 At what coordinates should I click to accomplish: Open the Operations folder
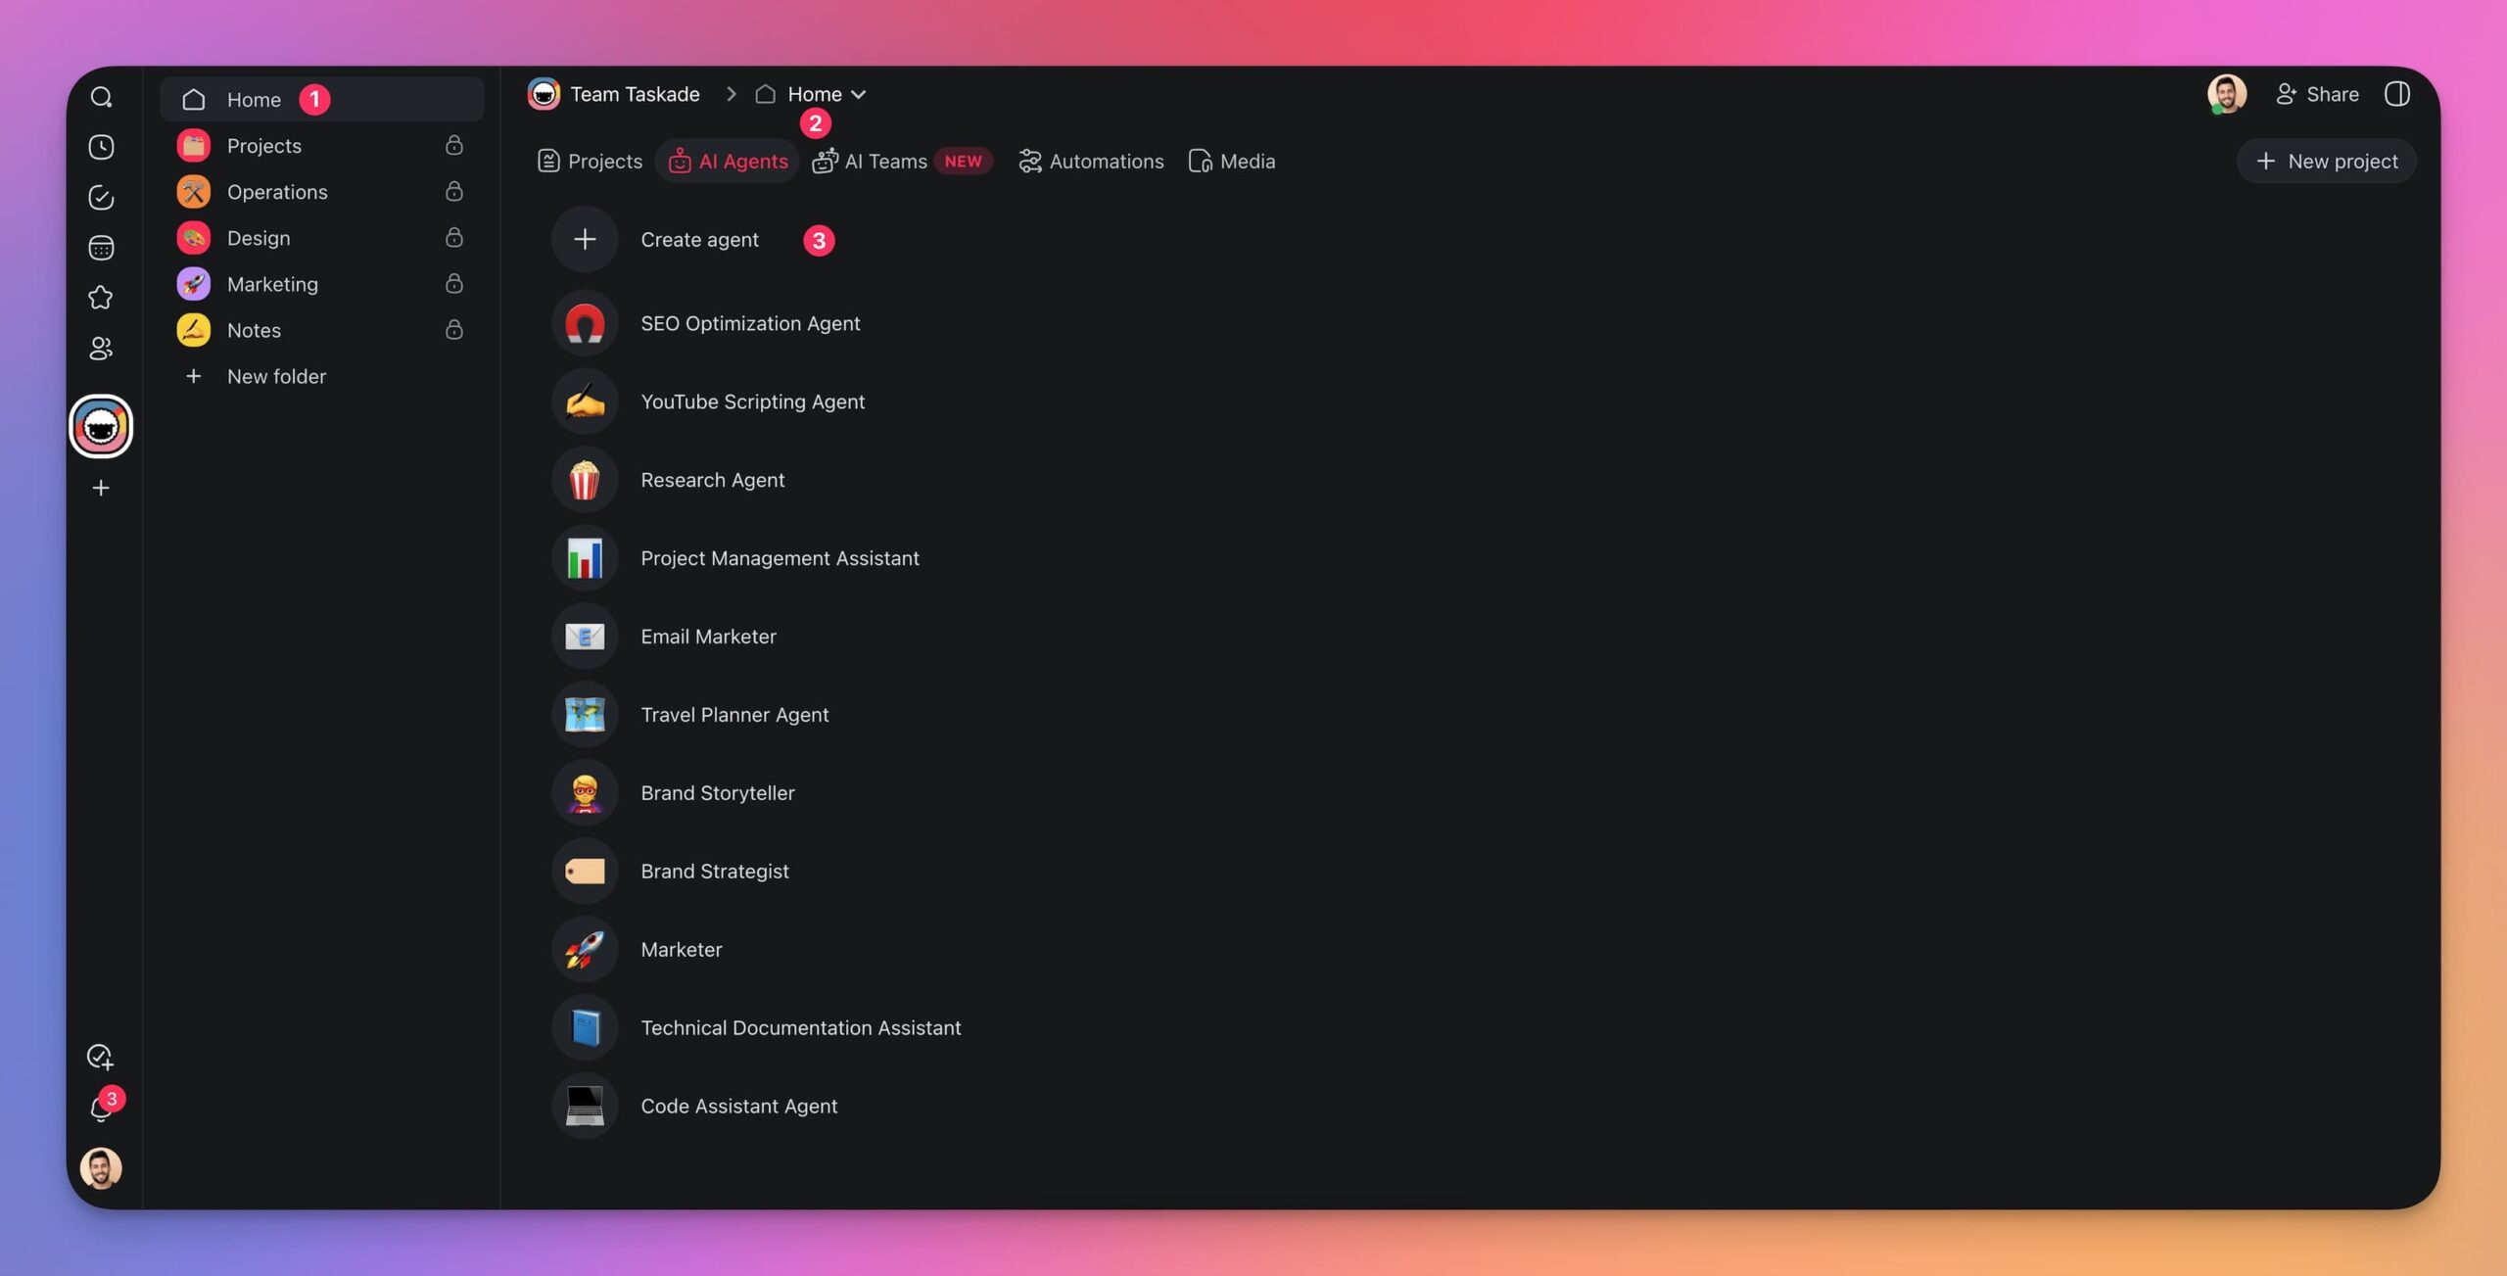click(x=277, y=191)
